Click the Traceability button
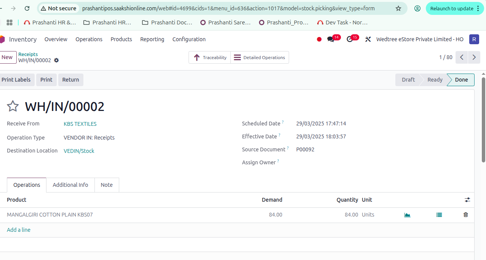486x260 pixels. [x=210, y=58]
